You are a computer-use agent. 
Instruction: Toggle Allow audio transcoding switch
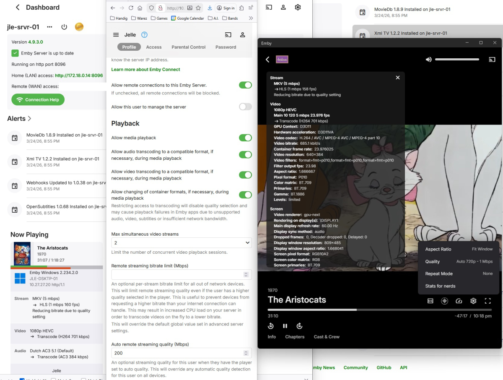(245, 155)
